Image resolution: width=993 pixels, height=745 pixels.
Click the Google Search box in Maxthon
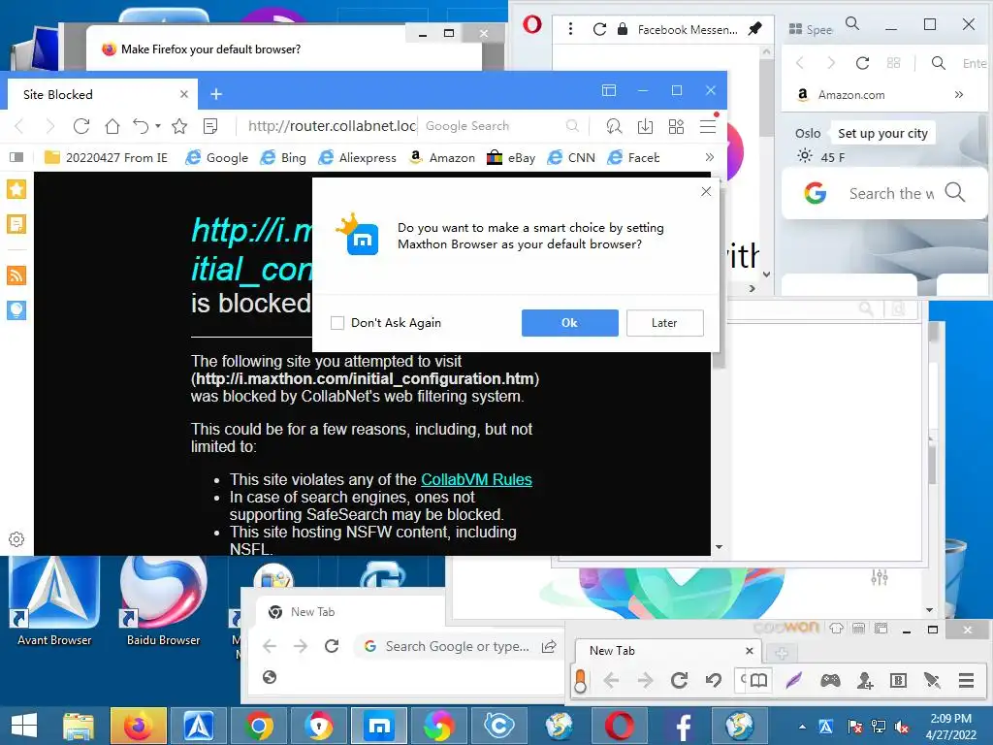tap(494, 126)
